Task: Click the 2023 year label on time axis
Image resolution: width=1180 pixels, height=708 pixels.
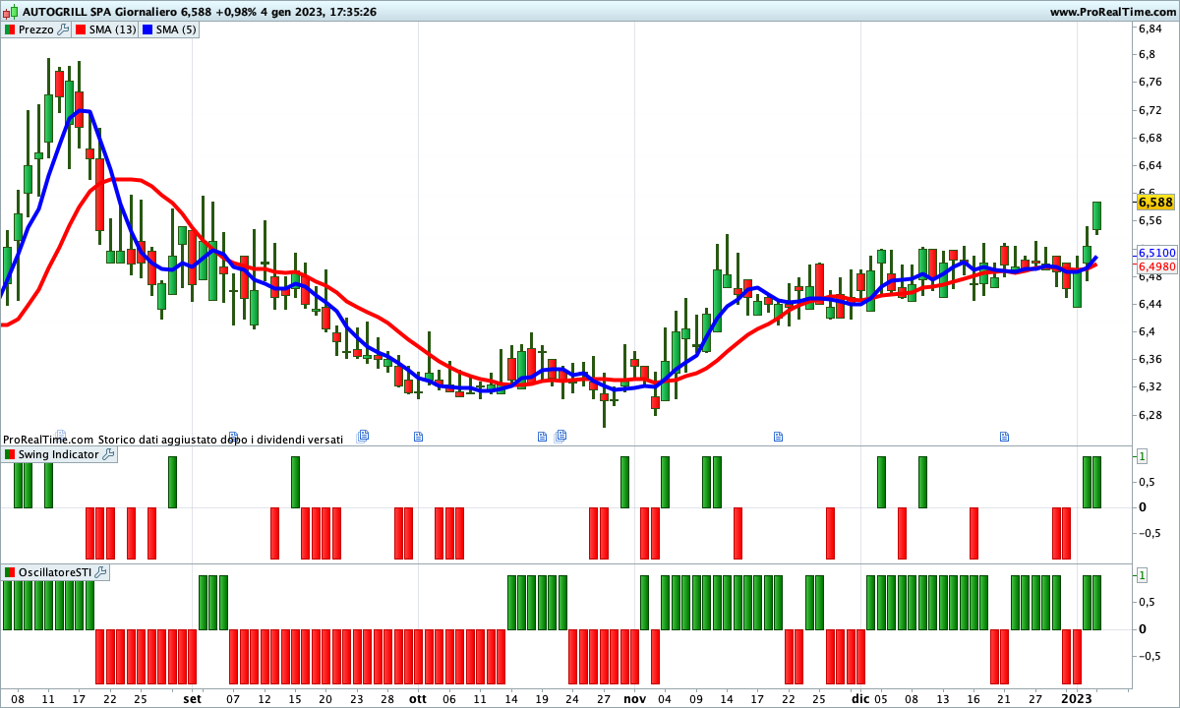Action: [x=1077, y=698]
